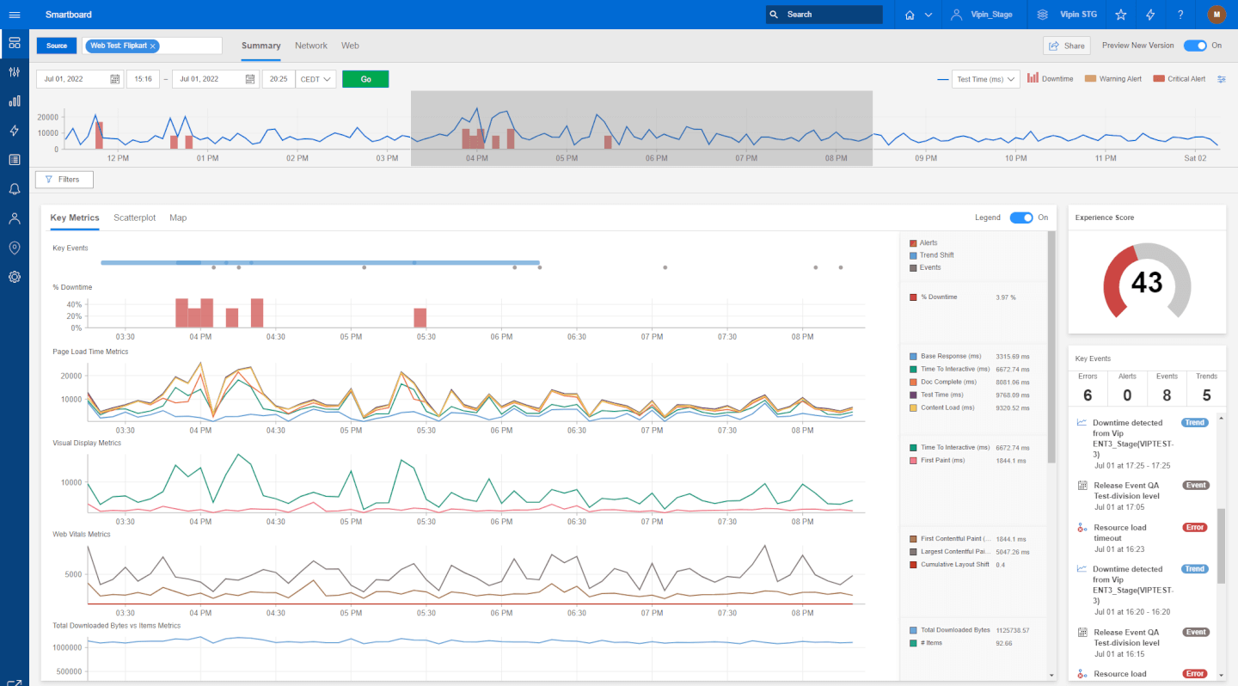Open the Scatterplot tab

coord(134,217)
